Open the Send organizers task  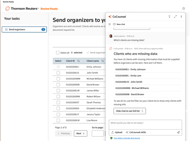pos(24,29)
